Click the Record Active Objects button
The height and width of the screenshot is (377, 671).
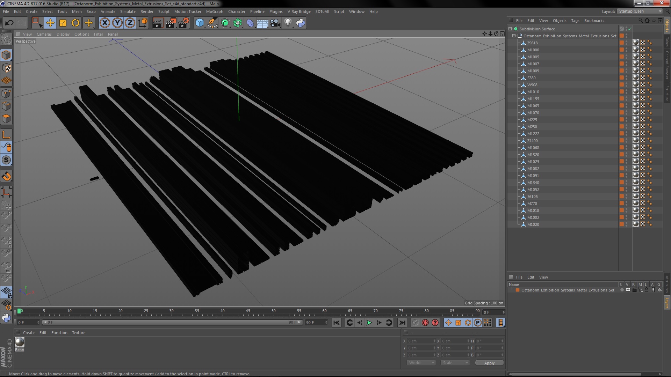click(416, 323)
